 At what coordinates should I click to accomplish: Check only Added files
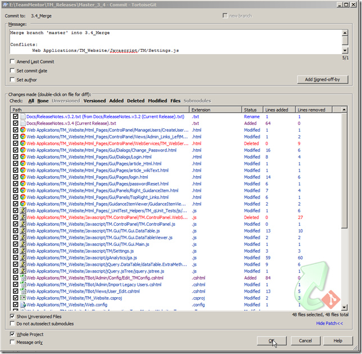click(x=116, y=101)
